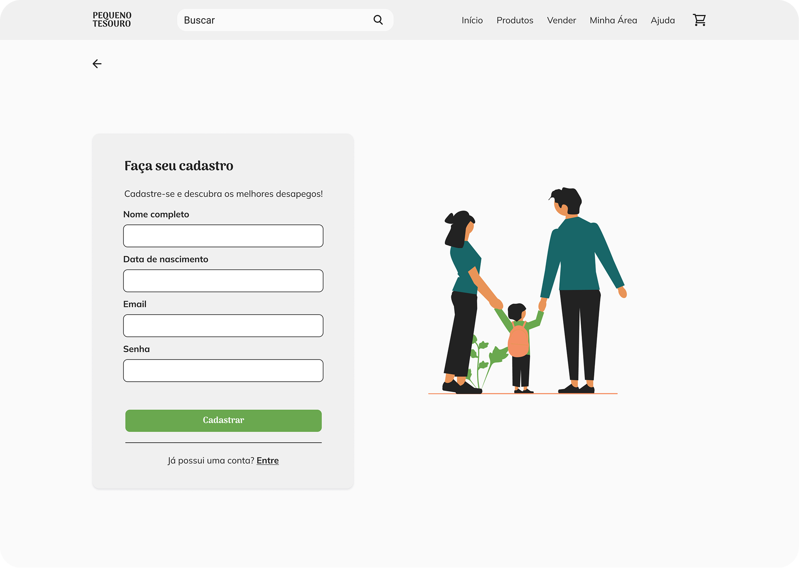Click the Buscar search field
The width and height of the screenshot is (799, 568).
285,20
